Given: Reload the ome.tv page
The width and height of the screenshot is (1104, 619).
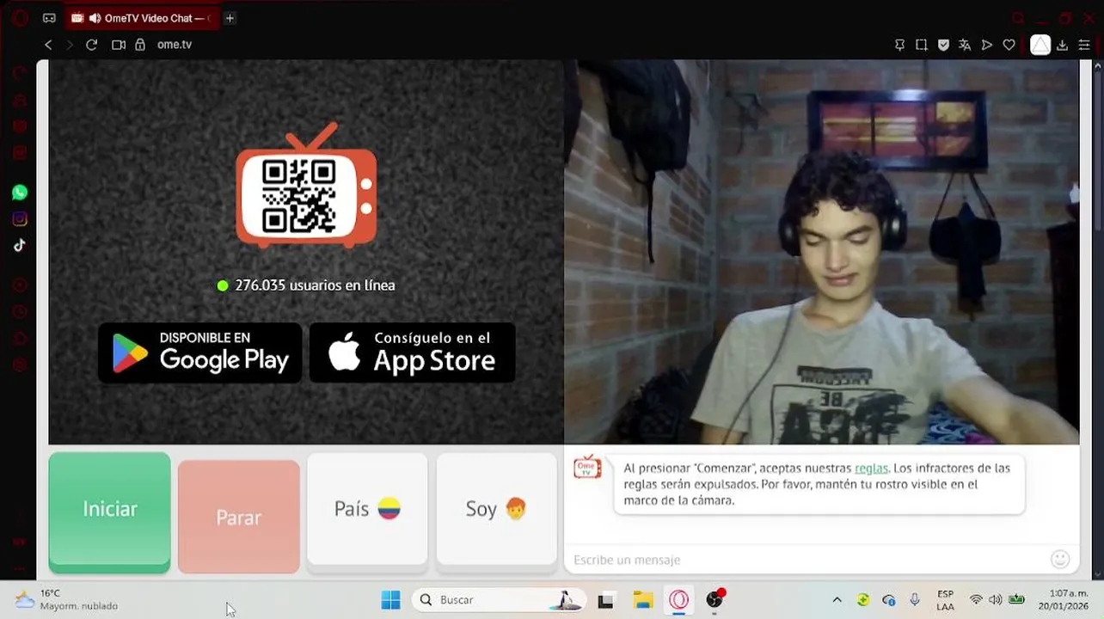Looking at the screenshot, I should click(x=91, y=45).
